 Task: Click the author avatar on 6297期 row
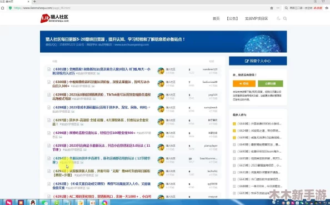pyautogui.click(x=161, y=122)
